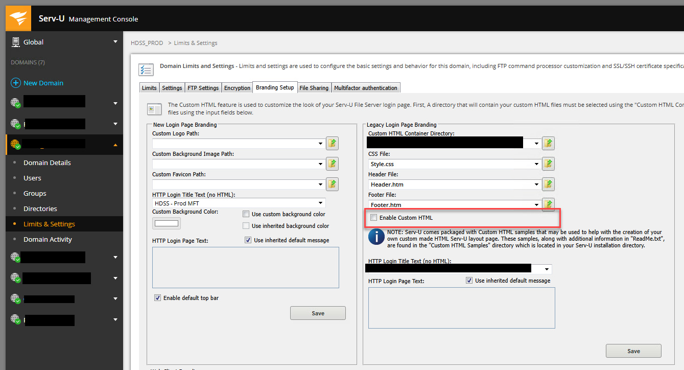Browse for the Footer File
684x370 pixels.
549,204
